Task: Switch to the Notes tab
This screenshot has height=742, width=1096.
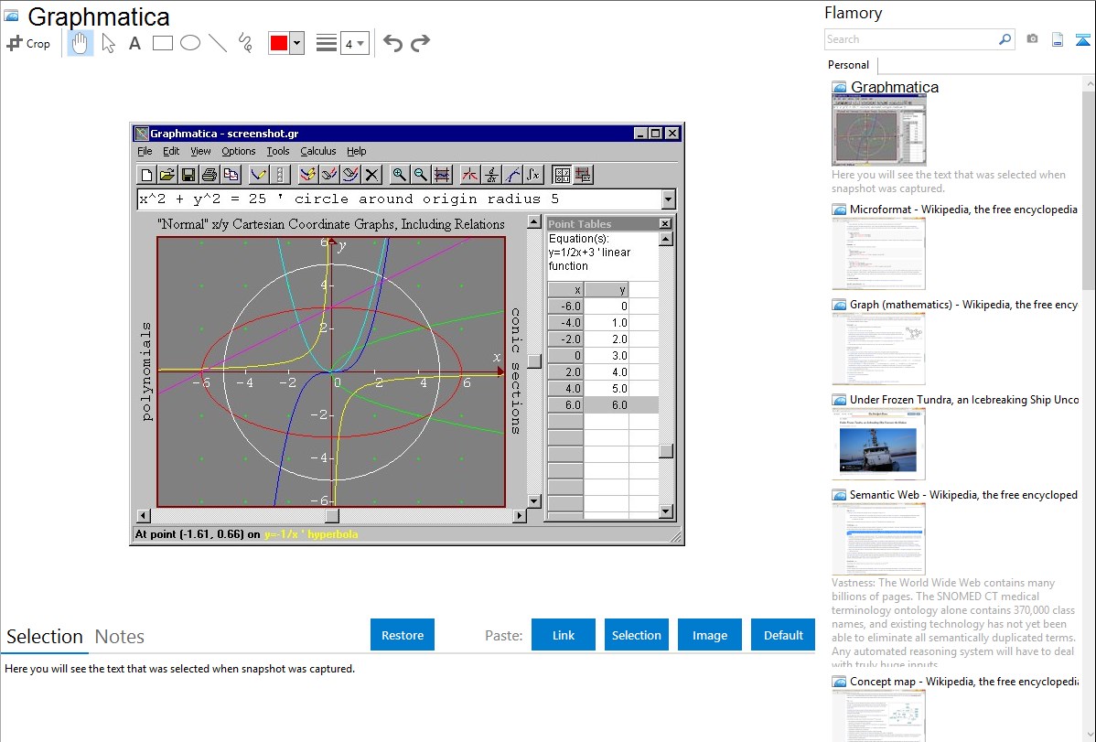Action: (x=120, y=637)
